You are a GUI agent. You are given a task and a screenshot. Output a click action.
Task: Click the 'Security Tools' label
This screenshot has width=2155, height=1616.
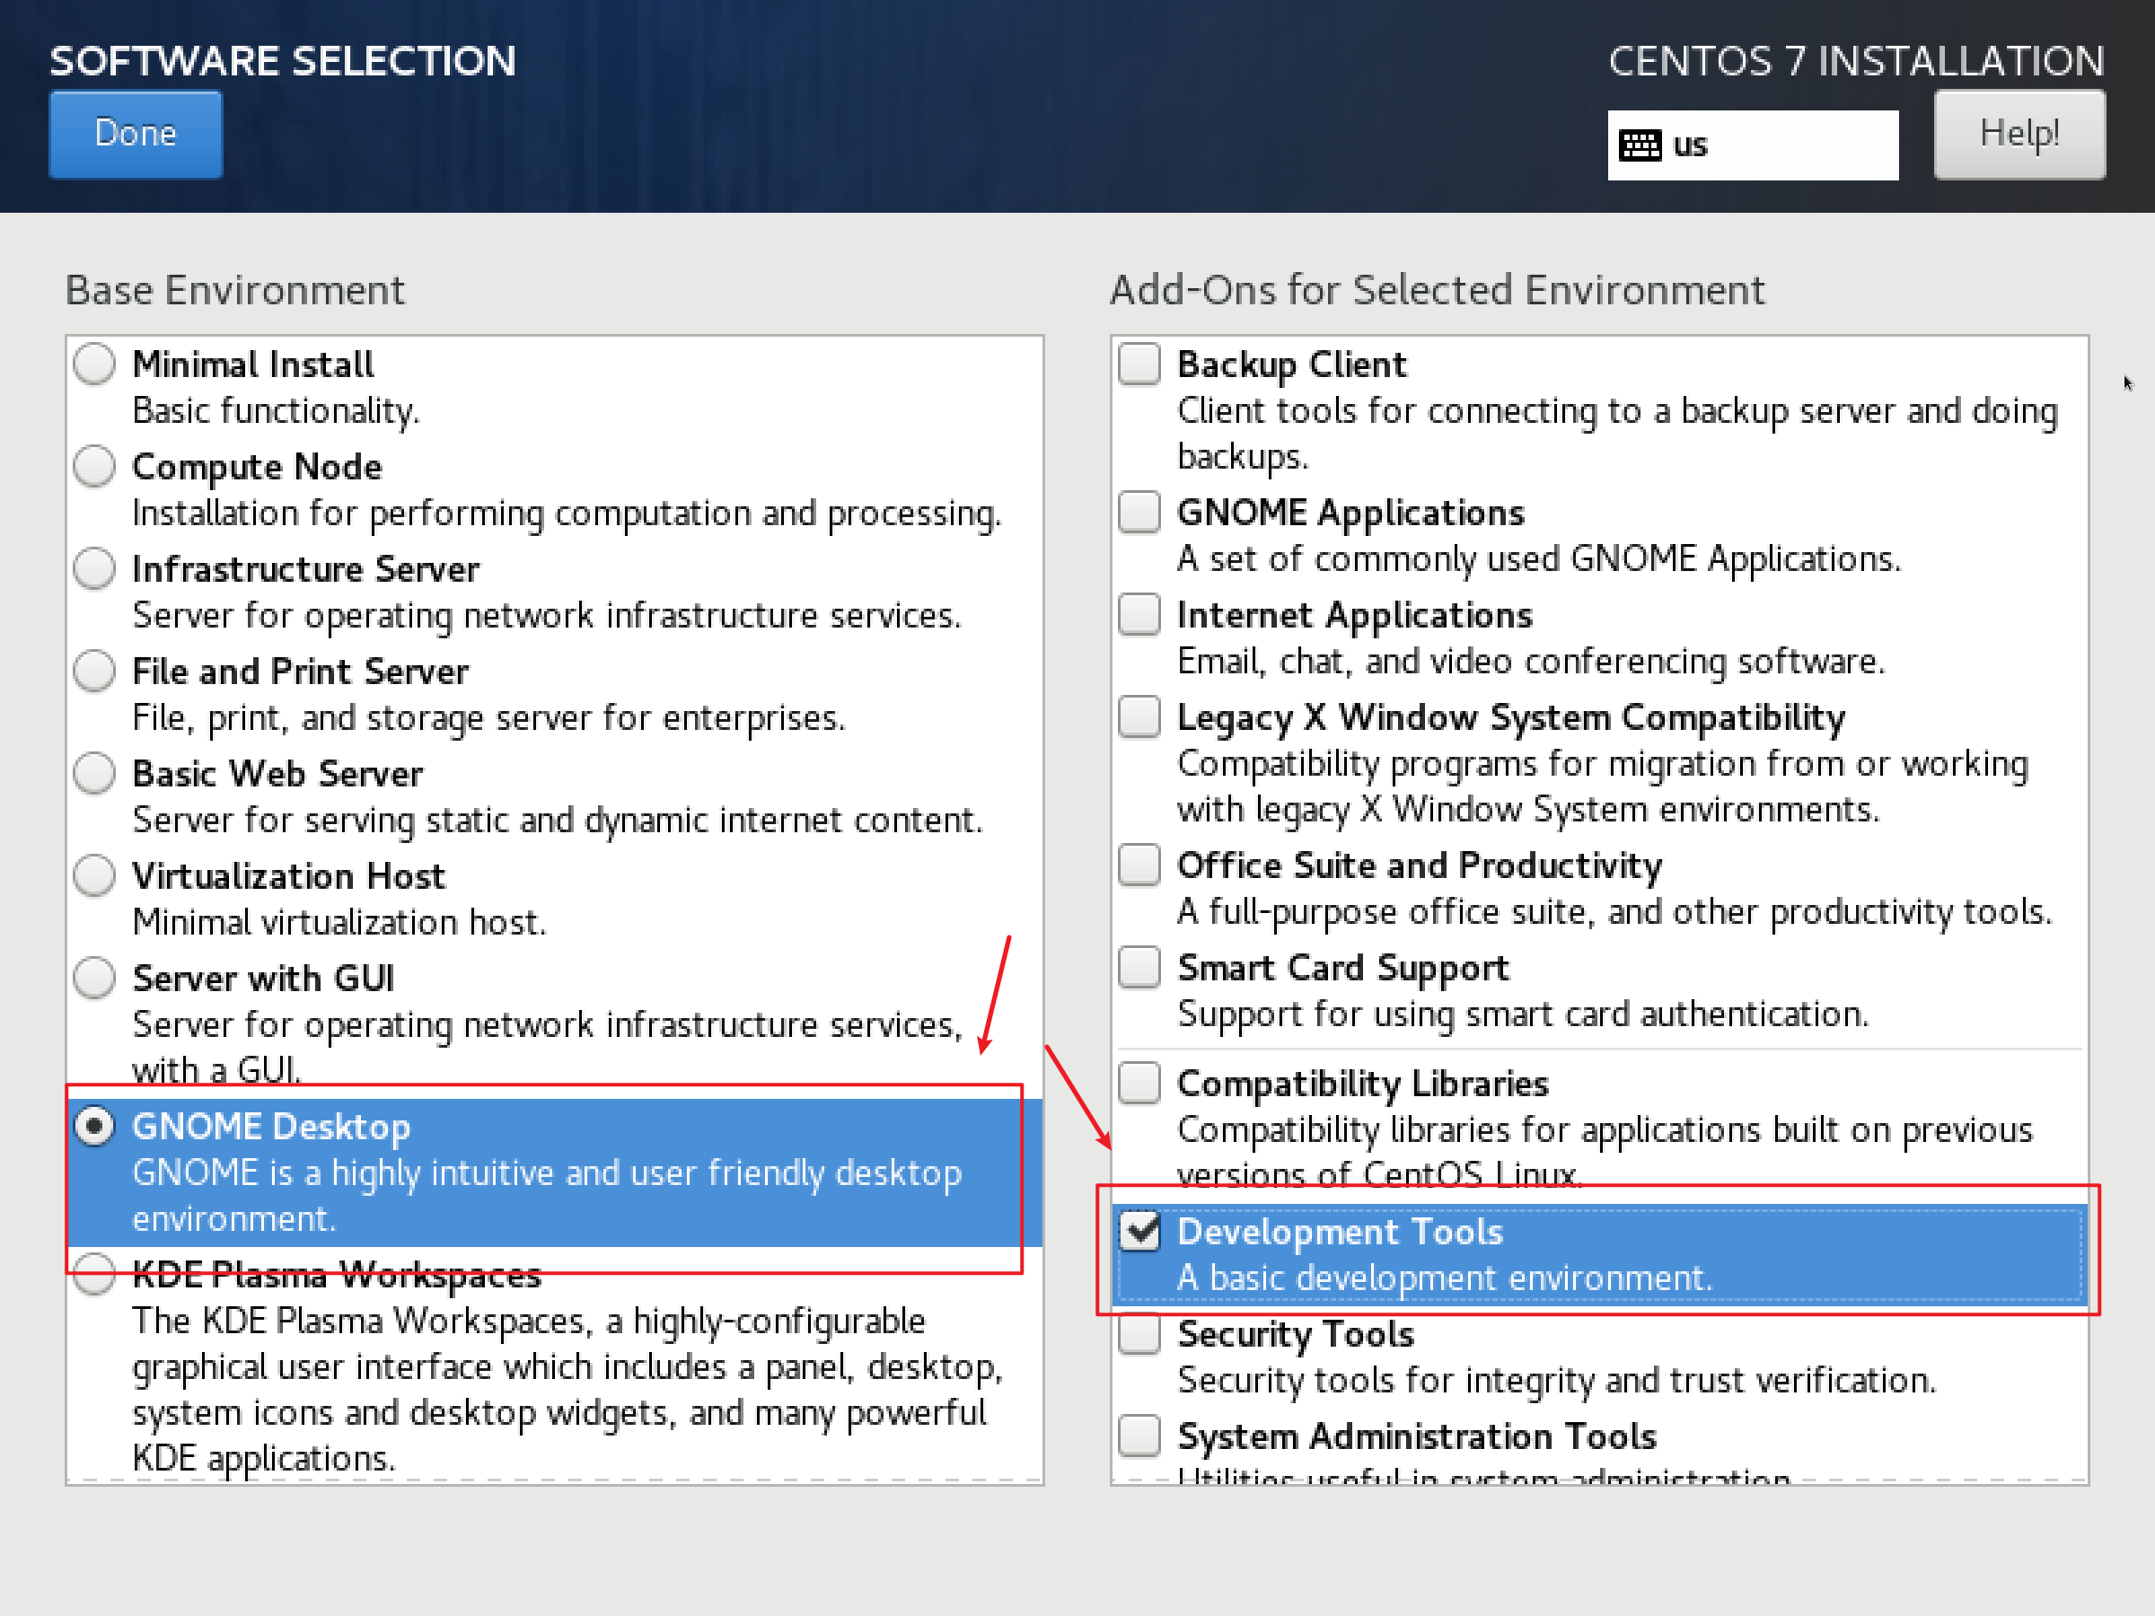point(1296,1334)
